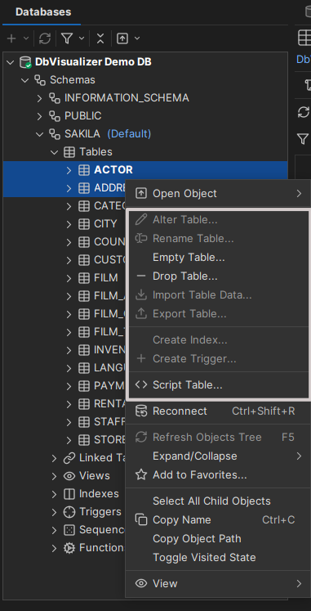
Task: Choose Reconnect in the context menu
Action: 219,411
